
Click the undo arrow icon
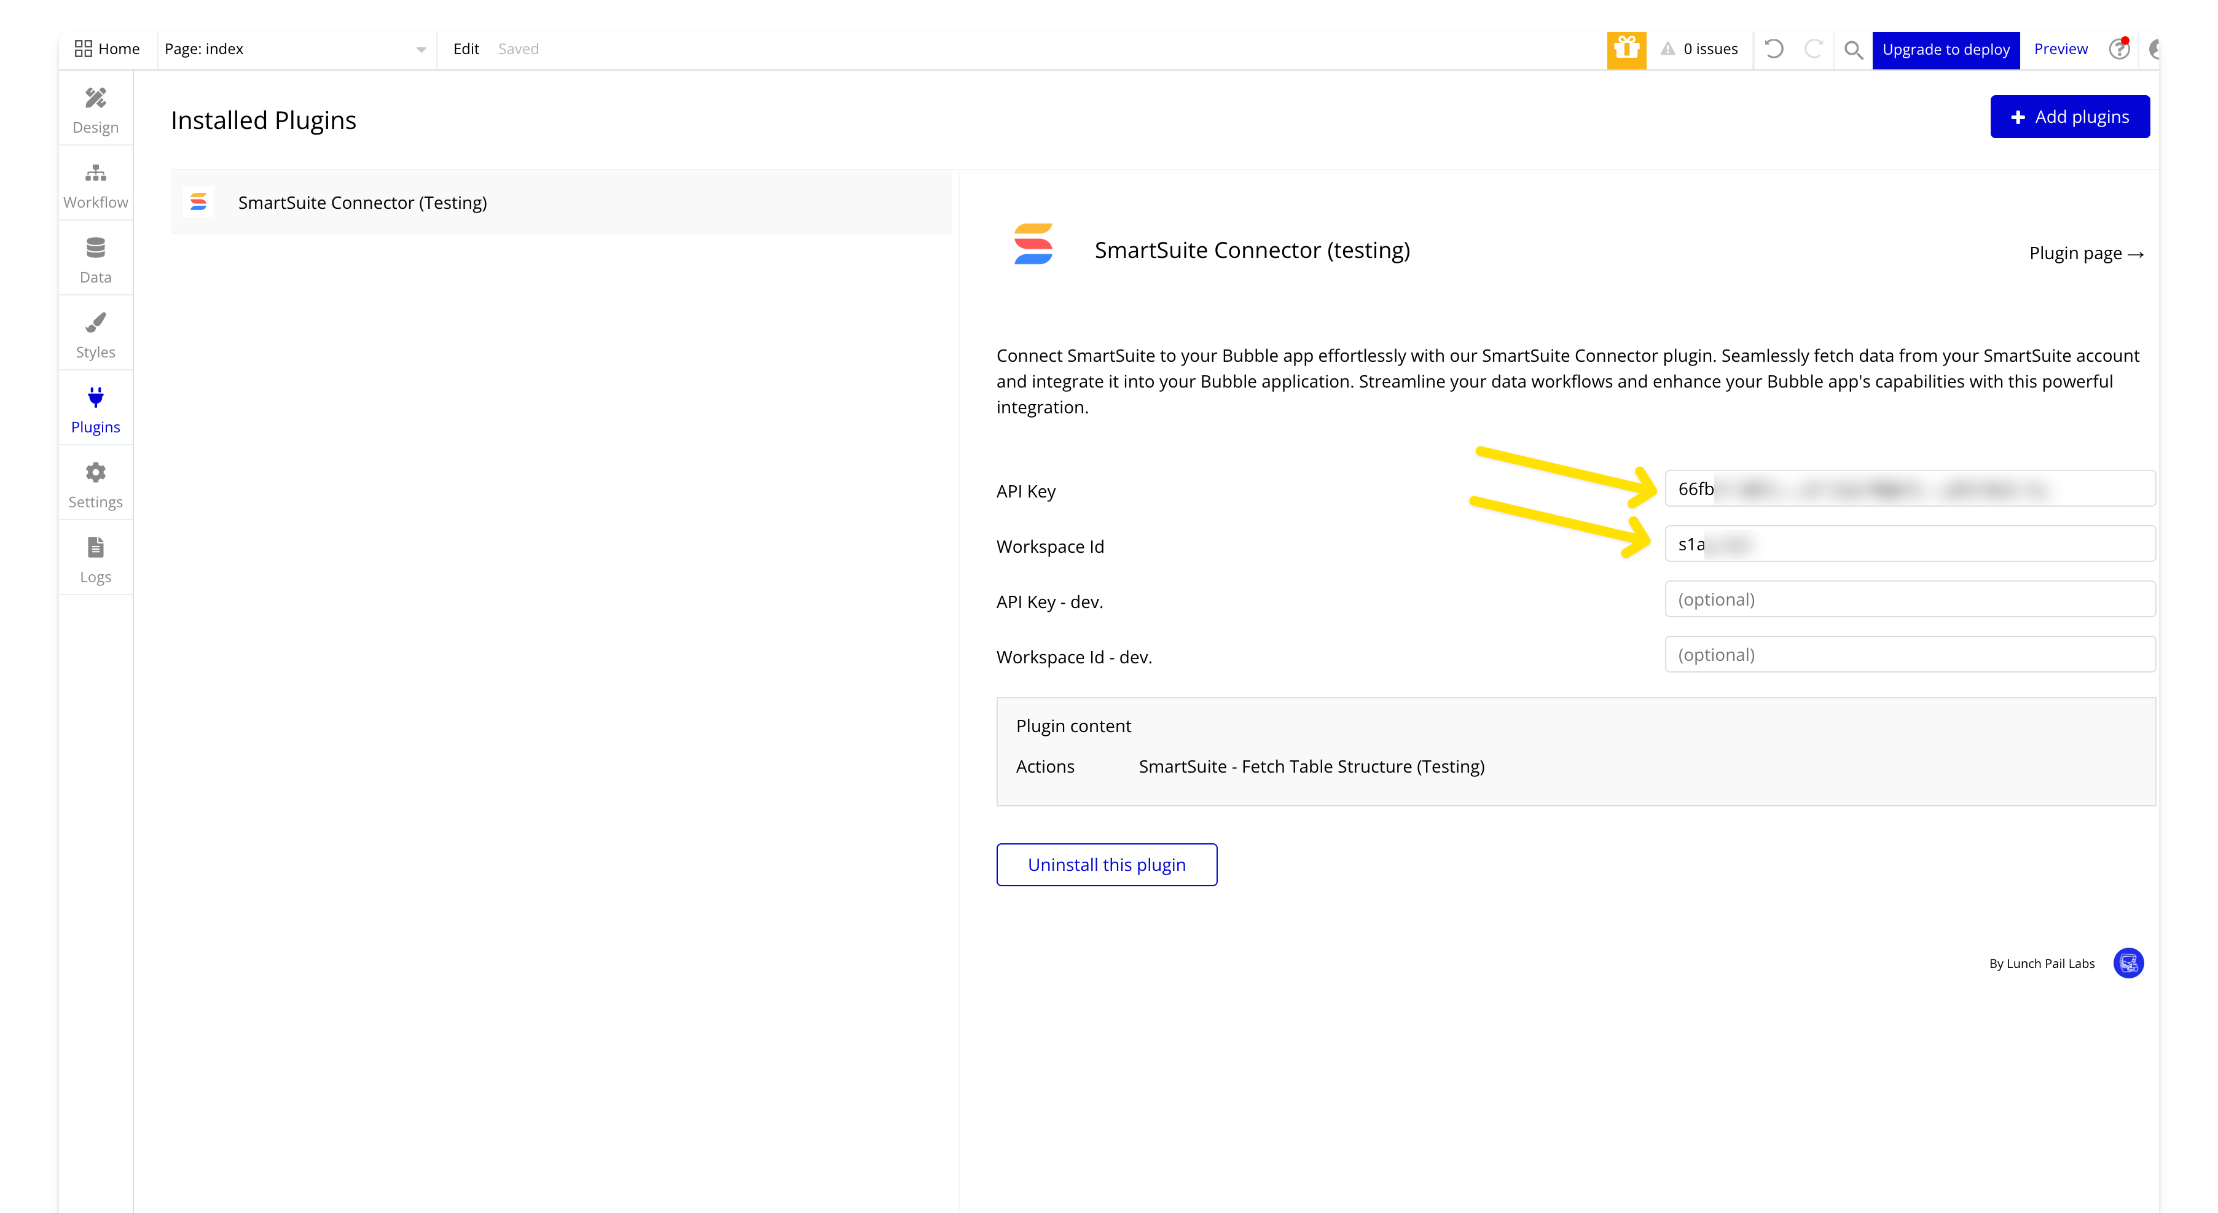tap(1774, 49)
